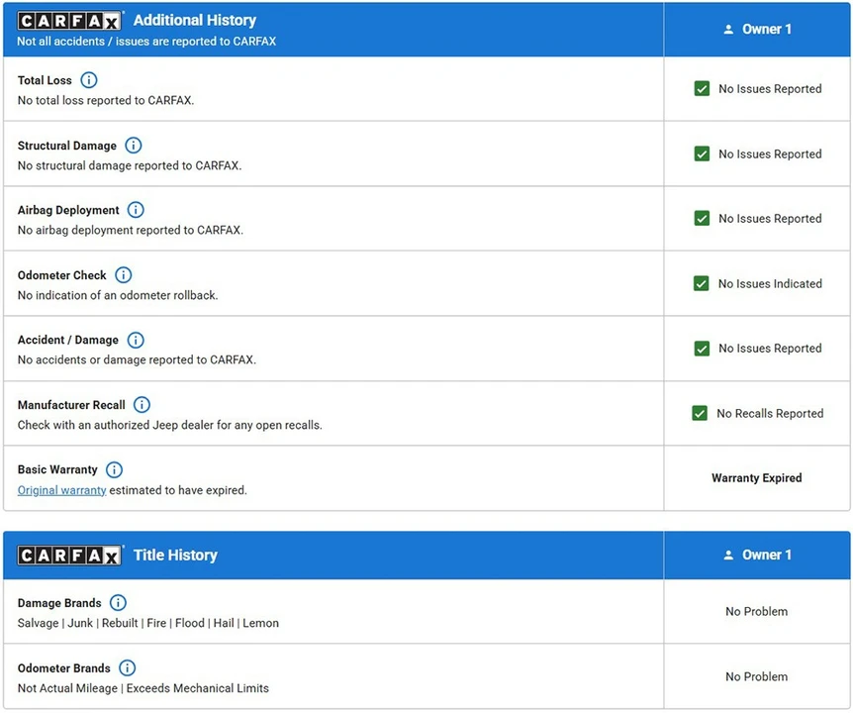Image resolution: width=853 pixels, height=713 pixels.
Task: Click 'No structural damage reported to CARFAX.'
Action: click(130, 166)
